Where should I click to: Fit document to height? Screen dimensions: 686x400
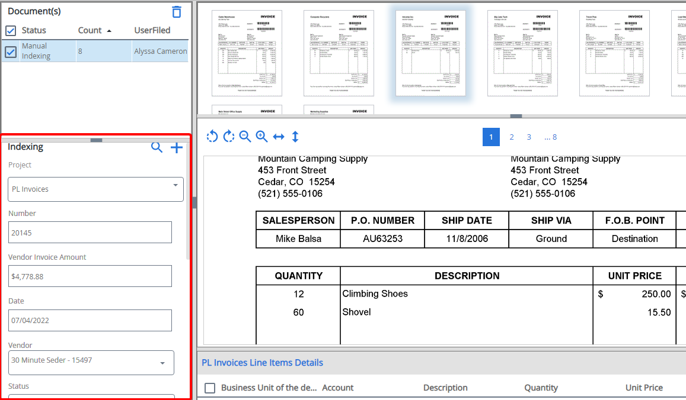tap(295, 137)
